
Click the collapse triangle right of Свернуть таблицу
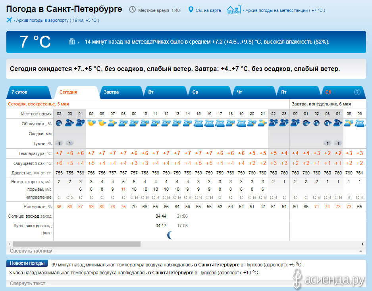(x=360, y=251)
